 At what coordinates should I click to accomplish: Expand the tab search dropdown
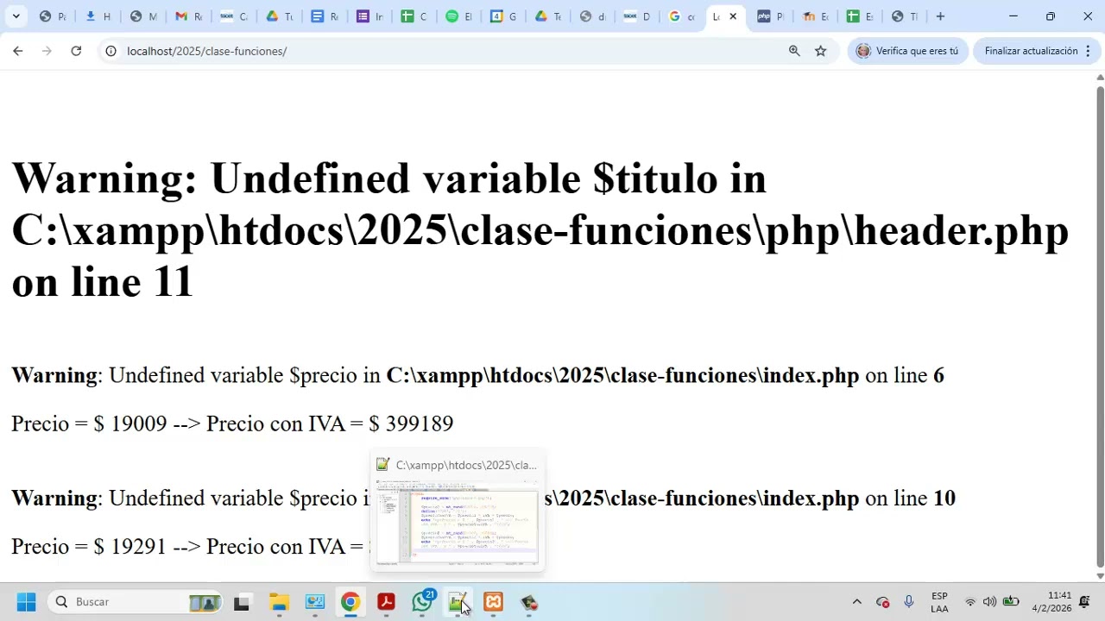tap(16, 16)
